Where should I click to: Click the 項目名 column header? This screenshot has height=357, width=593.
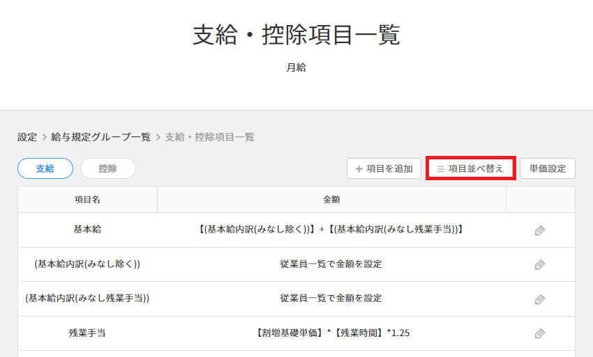tap(87, 199)
